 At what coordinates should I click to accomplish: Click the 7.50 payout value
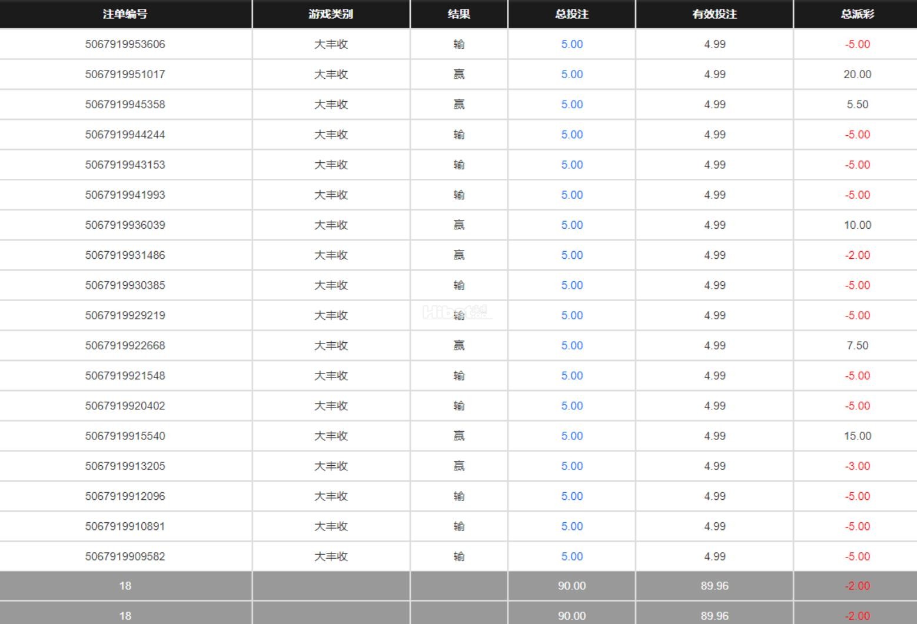(857, 345)
